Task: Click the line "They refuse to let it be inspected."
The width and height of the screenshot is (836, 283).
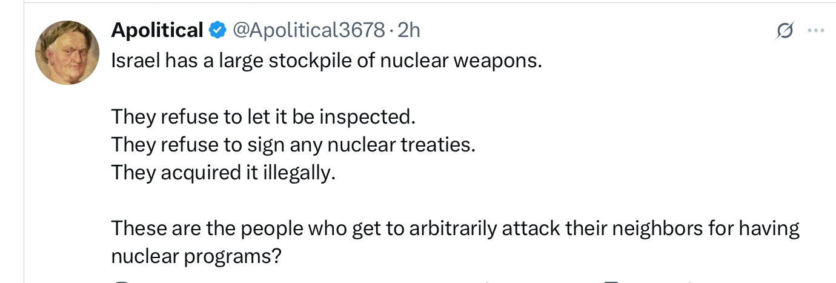Action: [x=264, y=116]
